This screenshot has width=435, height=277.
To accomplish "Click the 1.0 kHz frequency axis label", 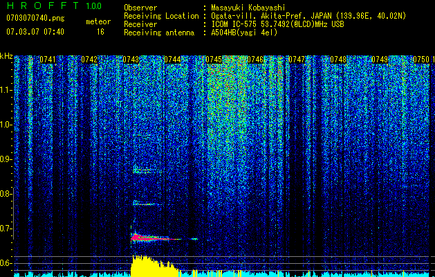I will [6, 125].
